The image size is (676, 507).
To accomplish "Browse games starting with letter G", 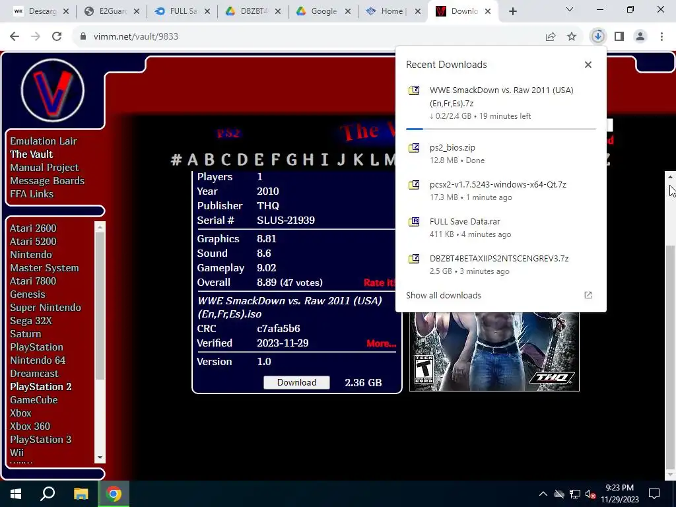I will (291, 160).
